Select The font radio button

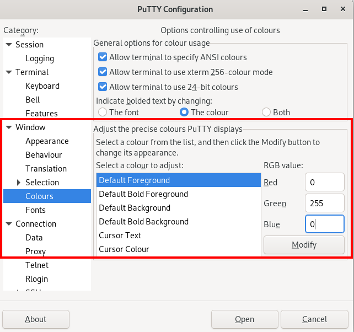point(103,113)
